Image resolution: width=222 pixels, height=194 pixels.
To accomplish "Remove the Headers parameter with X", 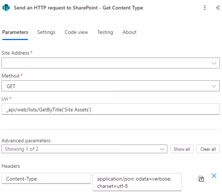I will click(214, 176).
